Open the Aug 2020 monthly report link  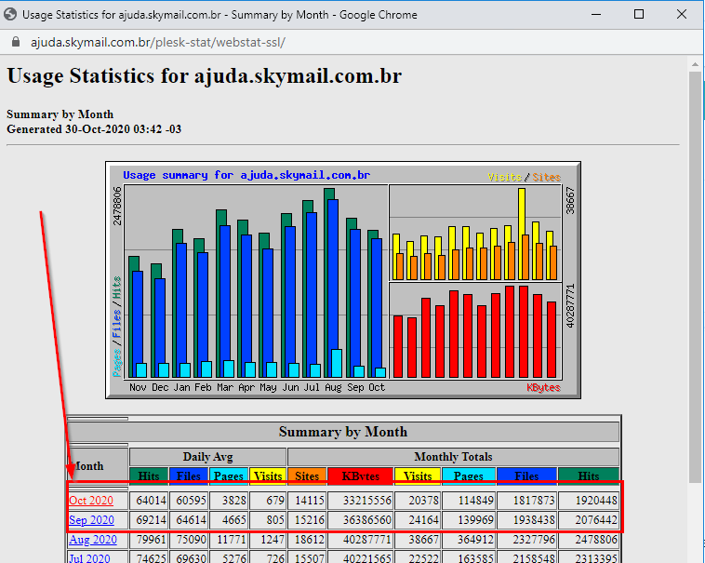93,540
